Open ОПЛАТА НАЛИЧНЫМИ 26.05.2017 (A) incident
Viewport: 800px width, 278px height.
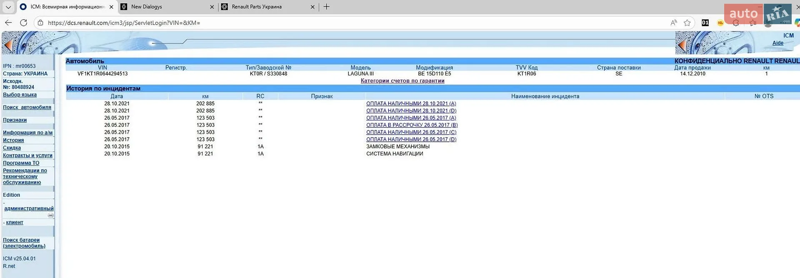click(411, 118)
